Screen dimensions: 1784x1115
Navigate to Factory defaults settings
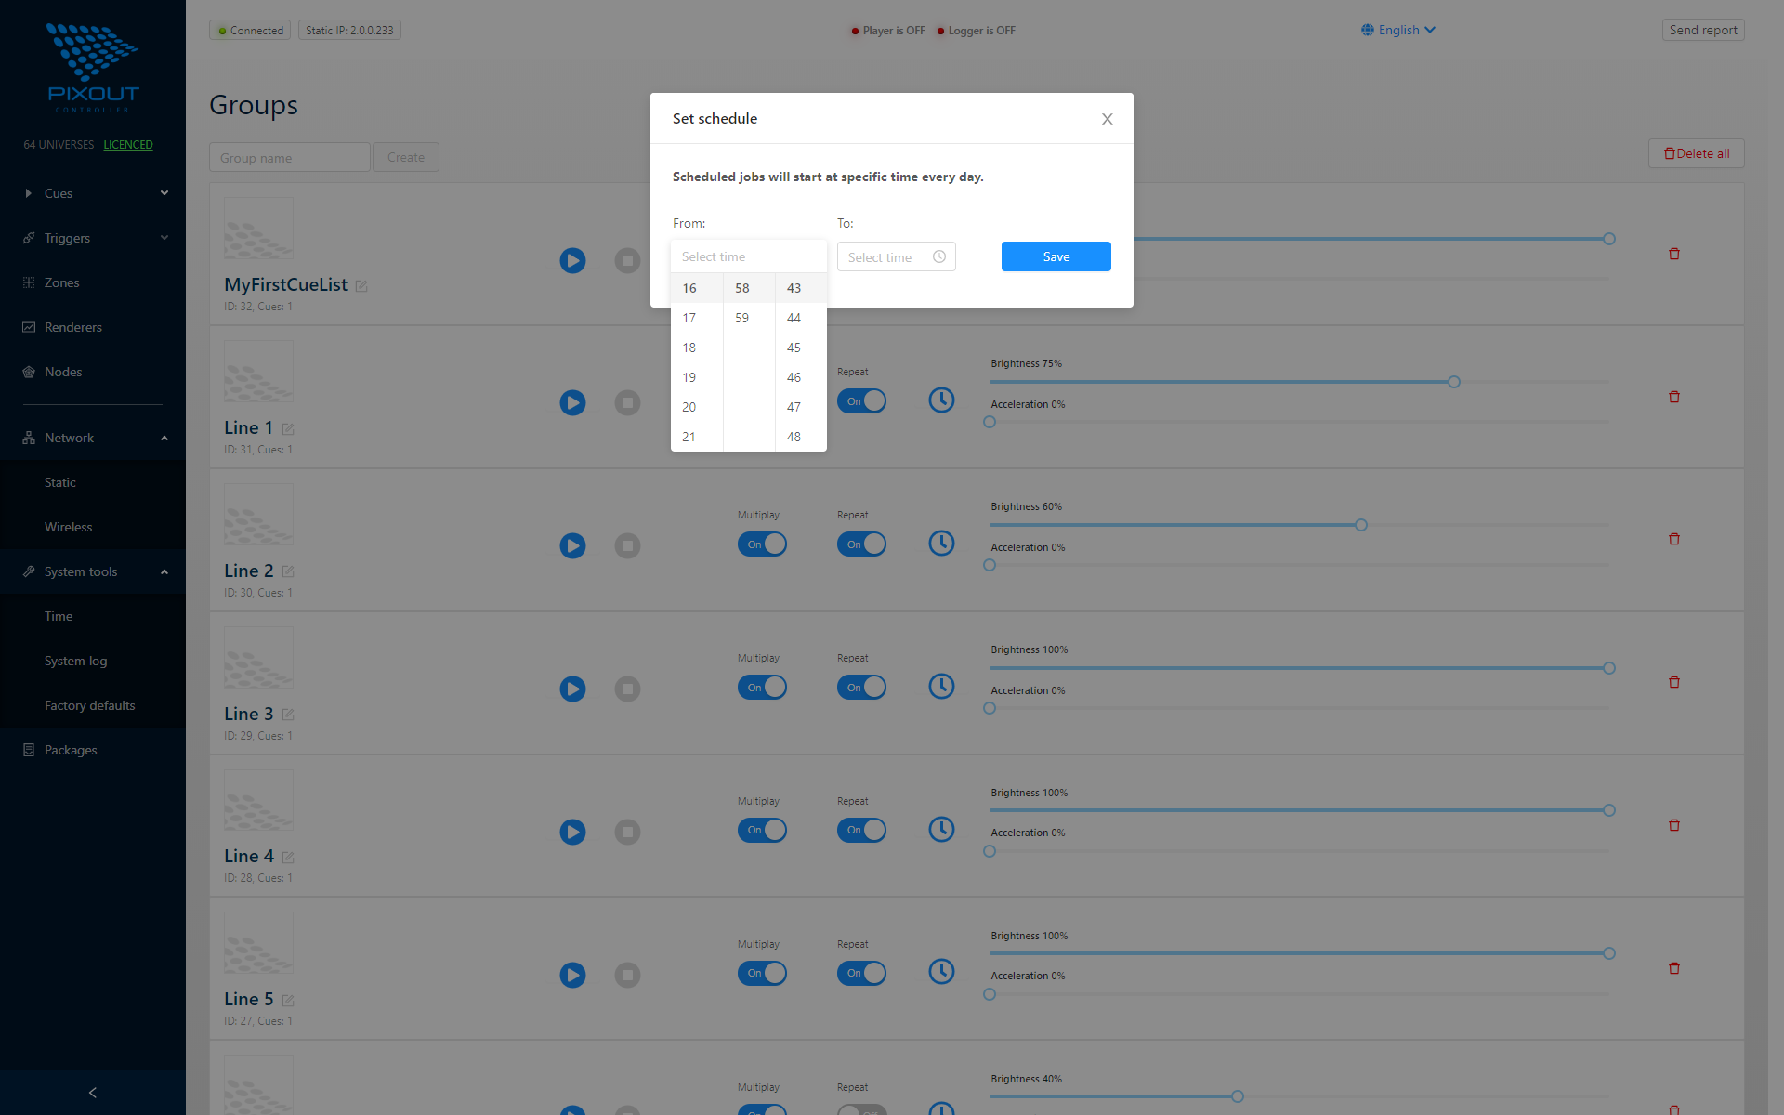click(90, 704)
